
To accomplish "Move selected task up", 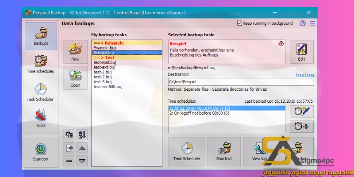I will [x=82, y=148].
